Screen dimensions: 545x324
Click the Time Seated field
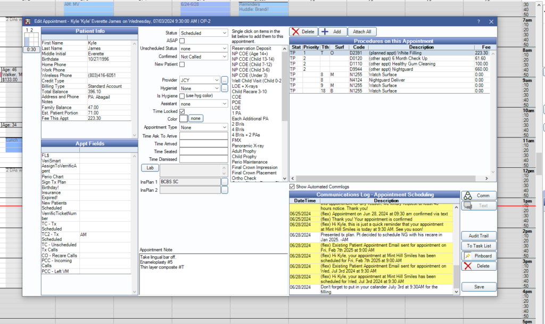(x=204, y=151)
